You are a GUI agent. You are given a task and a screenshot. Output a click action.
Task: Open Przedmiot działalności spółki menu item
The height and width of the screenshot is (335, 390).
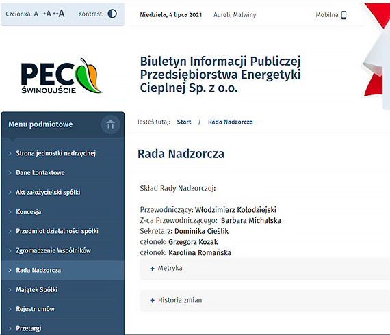57,231
